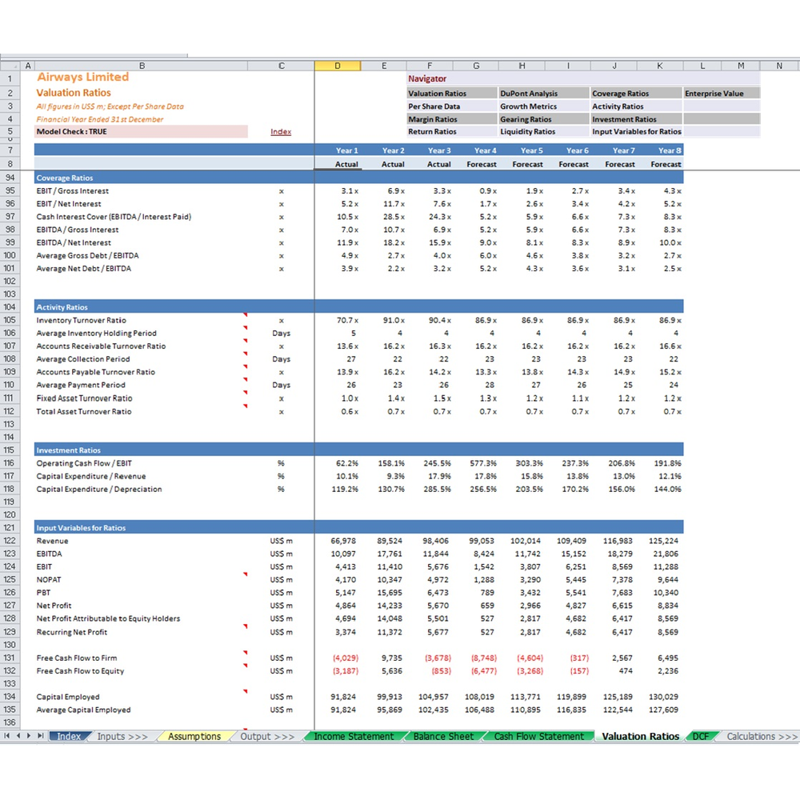The image size is (800, 800).
Task: Go to first sheet tab navigation arrow
Action: tap(6, 736)
